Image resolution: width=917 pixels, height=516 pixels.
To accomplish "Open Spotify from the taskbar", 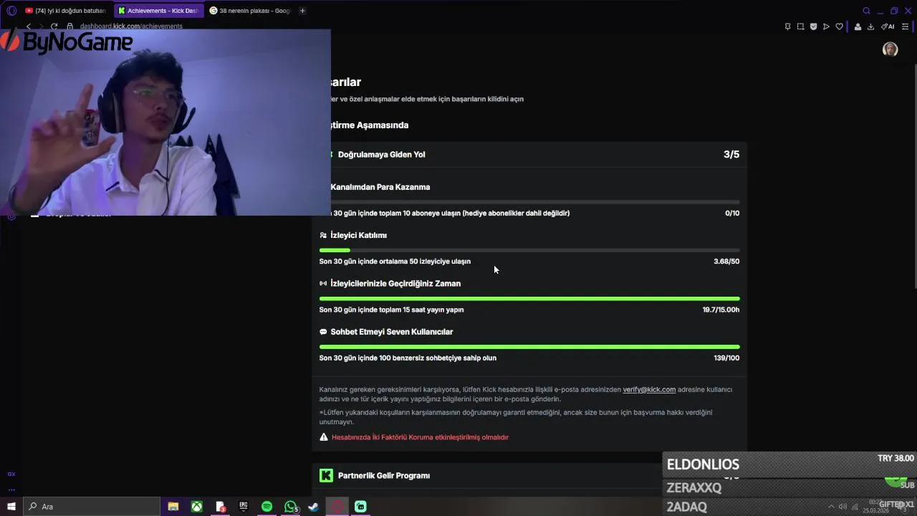I will [x=267, y=507].
